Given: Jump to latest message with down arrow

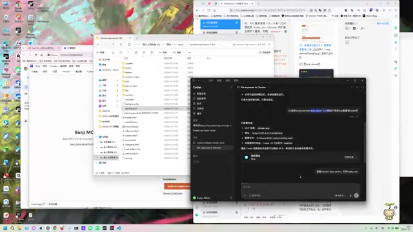Looking at the screenshot, I should [301, 177].
